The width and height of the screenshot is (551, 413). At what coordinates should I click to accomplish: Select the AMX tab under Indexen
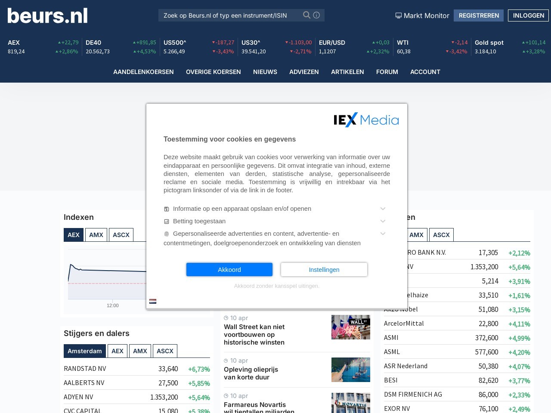tap(96, 235)
